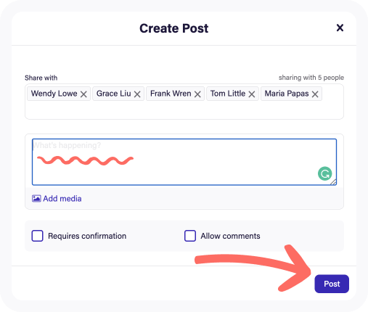
Task: Remove Frank Wren tag
Action: tap(197, 94)
